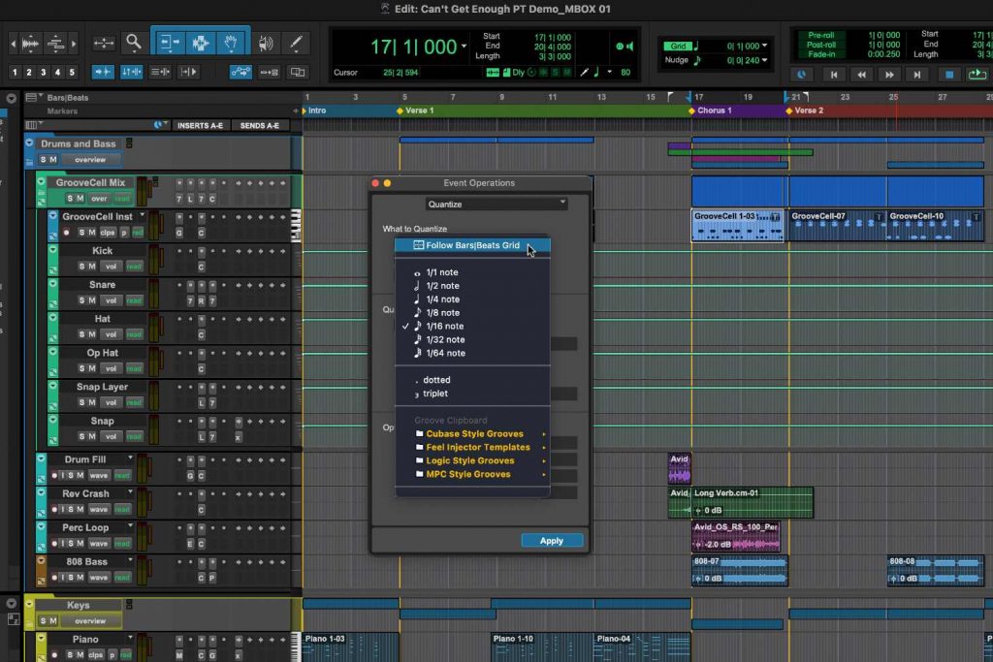Select the Selector tool
Viewport: 993px width, 662px height.
pos(200,43)
